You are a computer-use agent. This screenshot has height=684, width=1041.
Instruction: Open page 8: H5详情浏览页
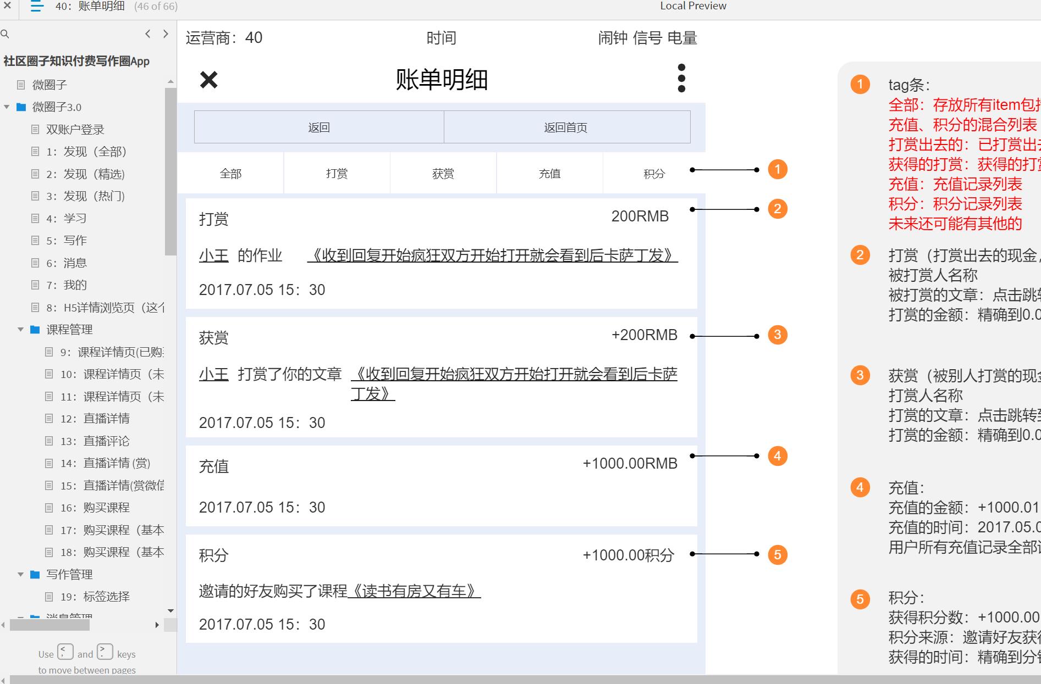(x=104, y=308)
